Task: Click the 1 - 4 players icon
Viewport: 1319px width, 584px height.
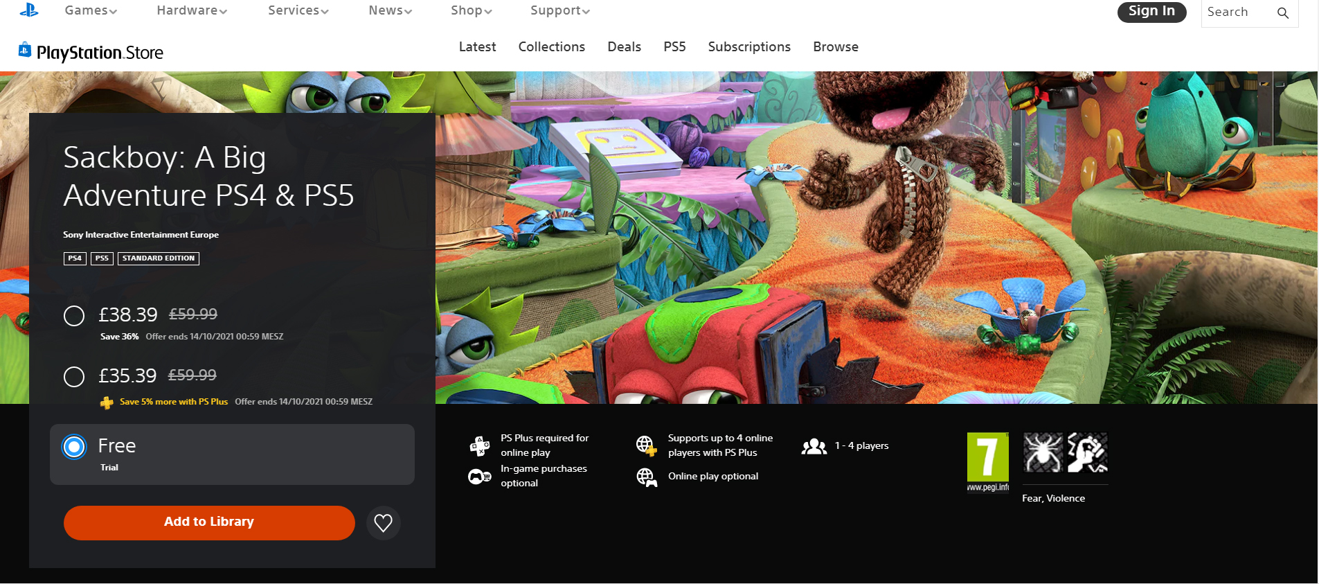Action: click(814, 446)
